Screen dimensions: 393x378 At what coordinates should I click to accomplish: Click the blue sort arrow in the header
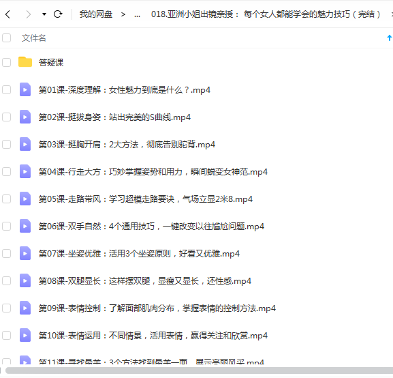(x=389, y=38)
